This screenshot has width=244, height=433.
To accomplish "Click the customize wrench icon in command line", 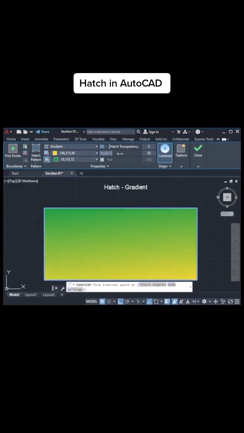I will (63, 288).
